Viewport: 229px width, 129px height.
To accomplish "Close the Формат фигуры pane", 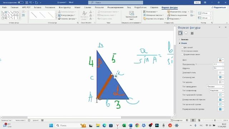I will coord(226,27).
